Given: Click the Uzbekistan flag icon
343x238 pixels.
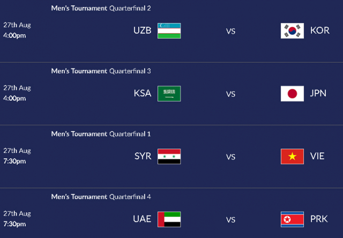Looking at the screenshot, I should point(169,30).
